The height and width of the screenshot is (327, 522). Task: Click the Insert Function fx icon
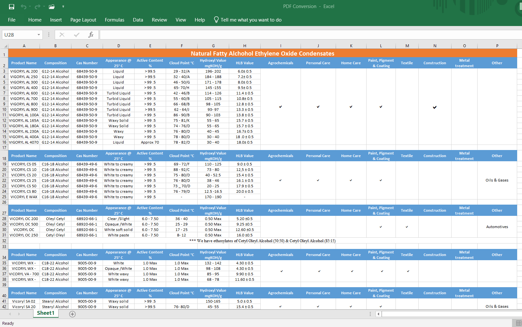tap(91, 35)
